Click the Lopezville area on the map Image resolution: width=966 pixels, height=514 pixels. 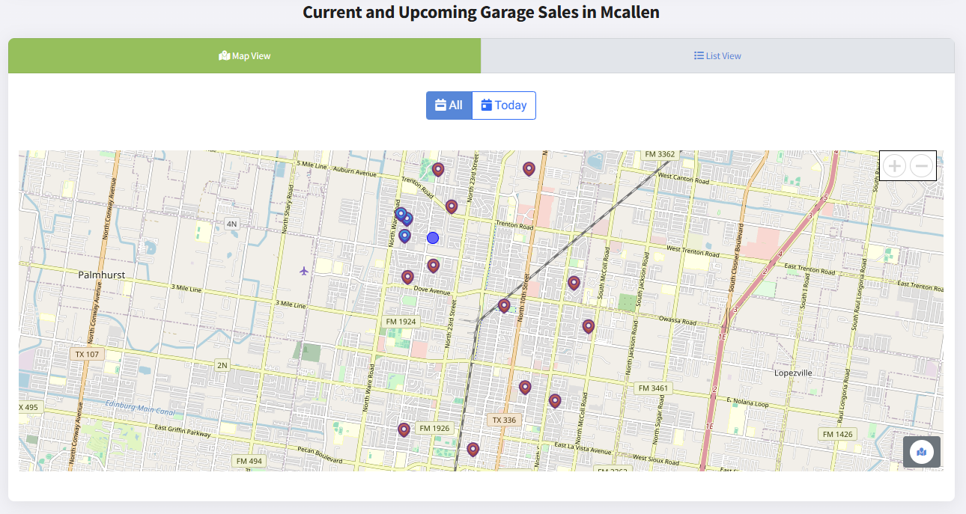pyautogui.click(x=793, y=372)
